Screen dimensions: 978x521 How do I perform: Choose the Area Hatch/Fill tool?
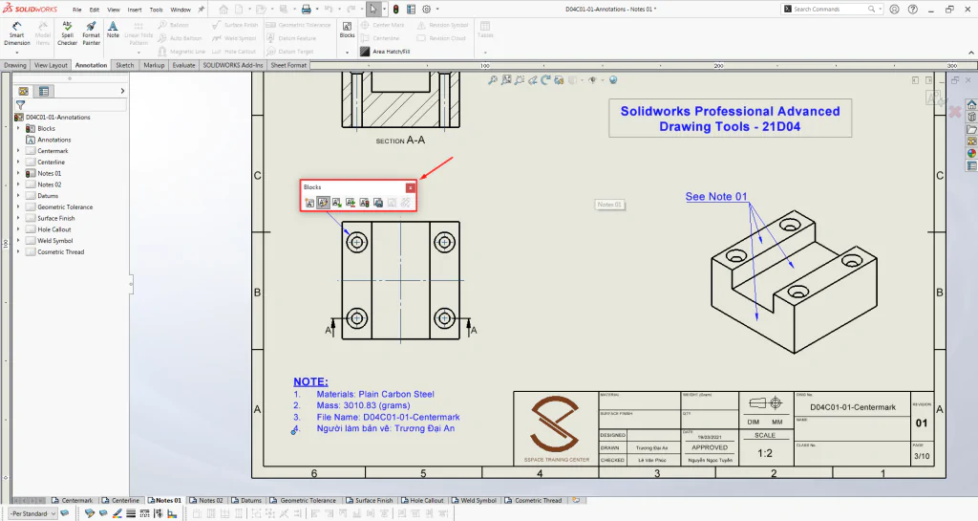coord(386,52)
